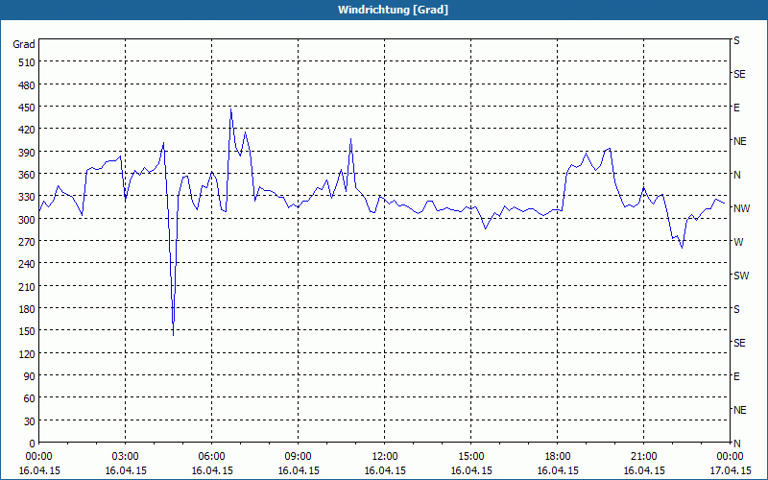The width and height of the screenshot is (768, 480).
Task: Select the NE compass label level with 30
Action: (x=739, y=410)
